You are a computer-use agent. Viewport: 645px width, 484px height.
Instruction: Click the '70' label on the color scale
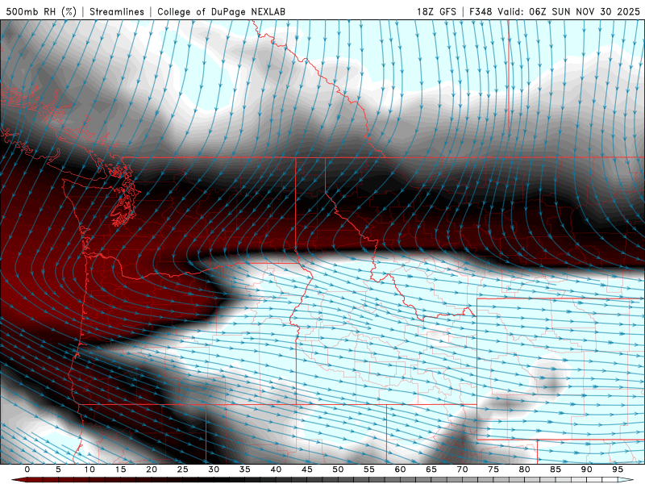tap(462, 469)
